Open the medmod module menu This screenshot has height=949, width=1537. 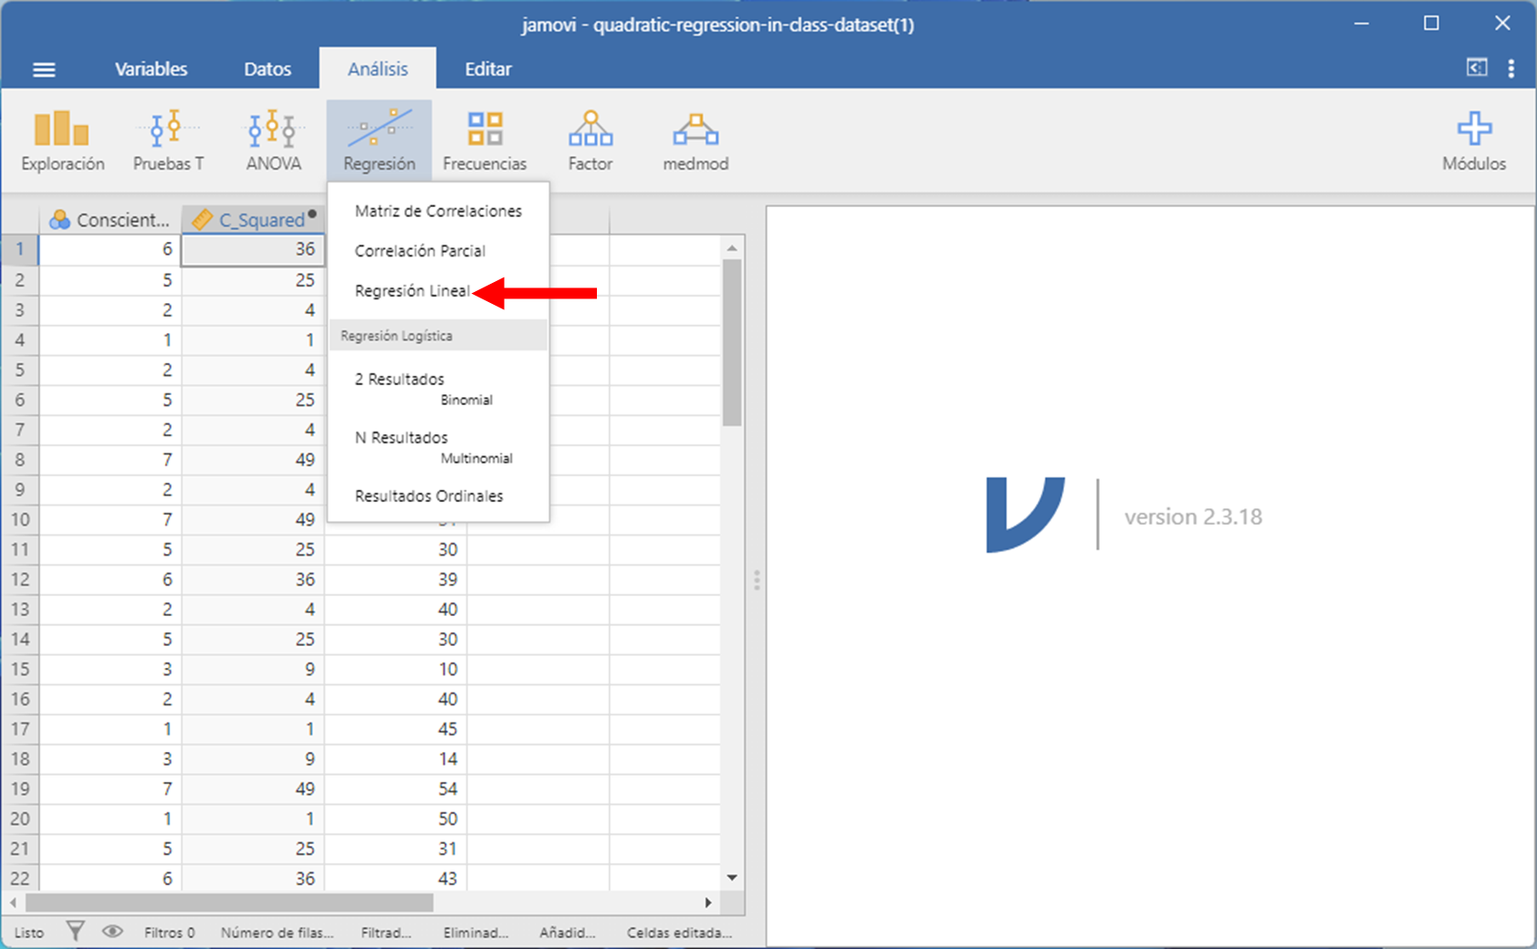pos(695,141)
